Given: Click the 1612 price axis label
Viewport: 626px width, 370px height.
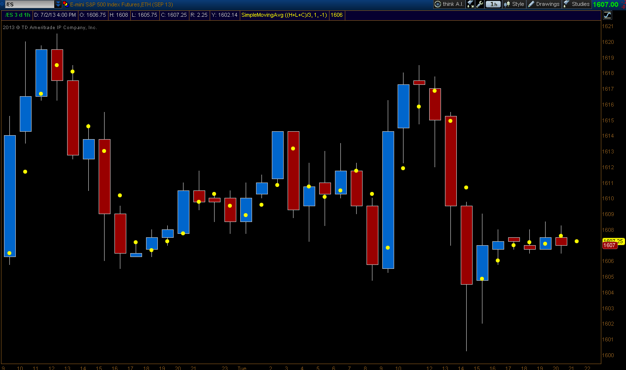Looking at the screenshot, I should click(608, 167).
